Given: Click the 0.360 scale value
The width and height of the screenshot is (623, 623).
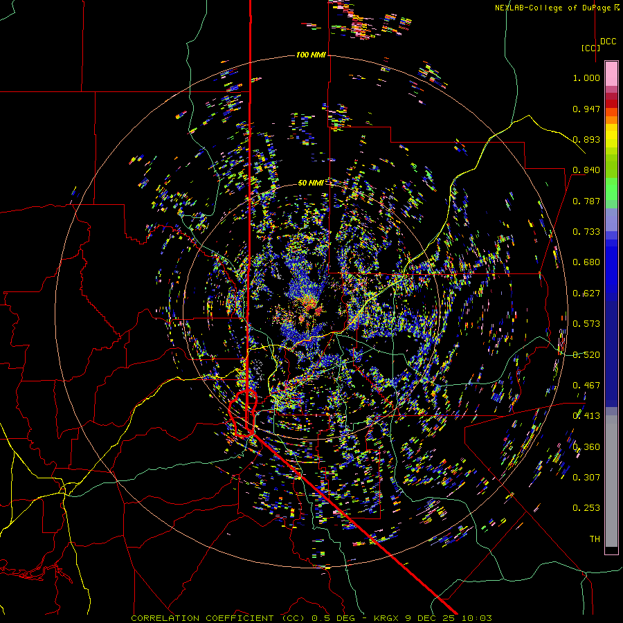Looking at the screenshot, I should click(x=586, y=447).
